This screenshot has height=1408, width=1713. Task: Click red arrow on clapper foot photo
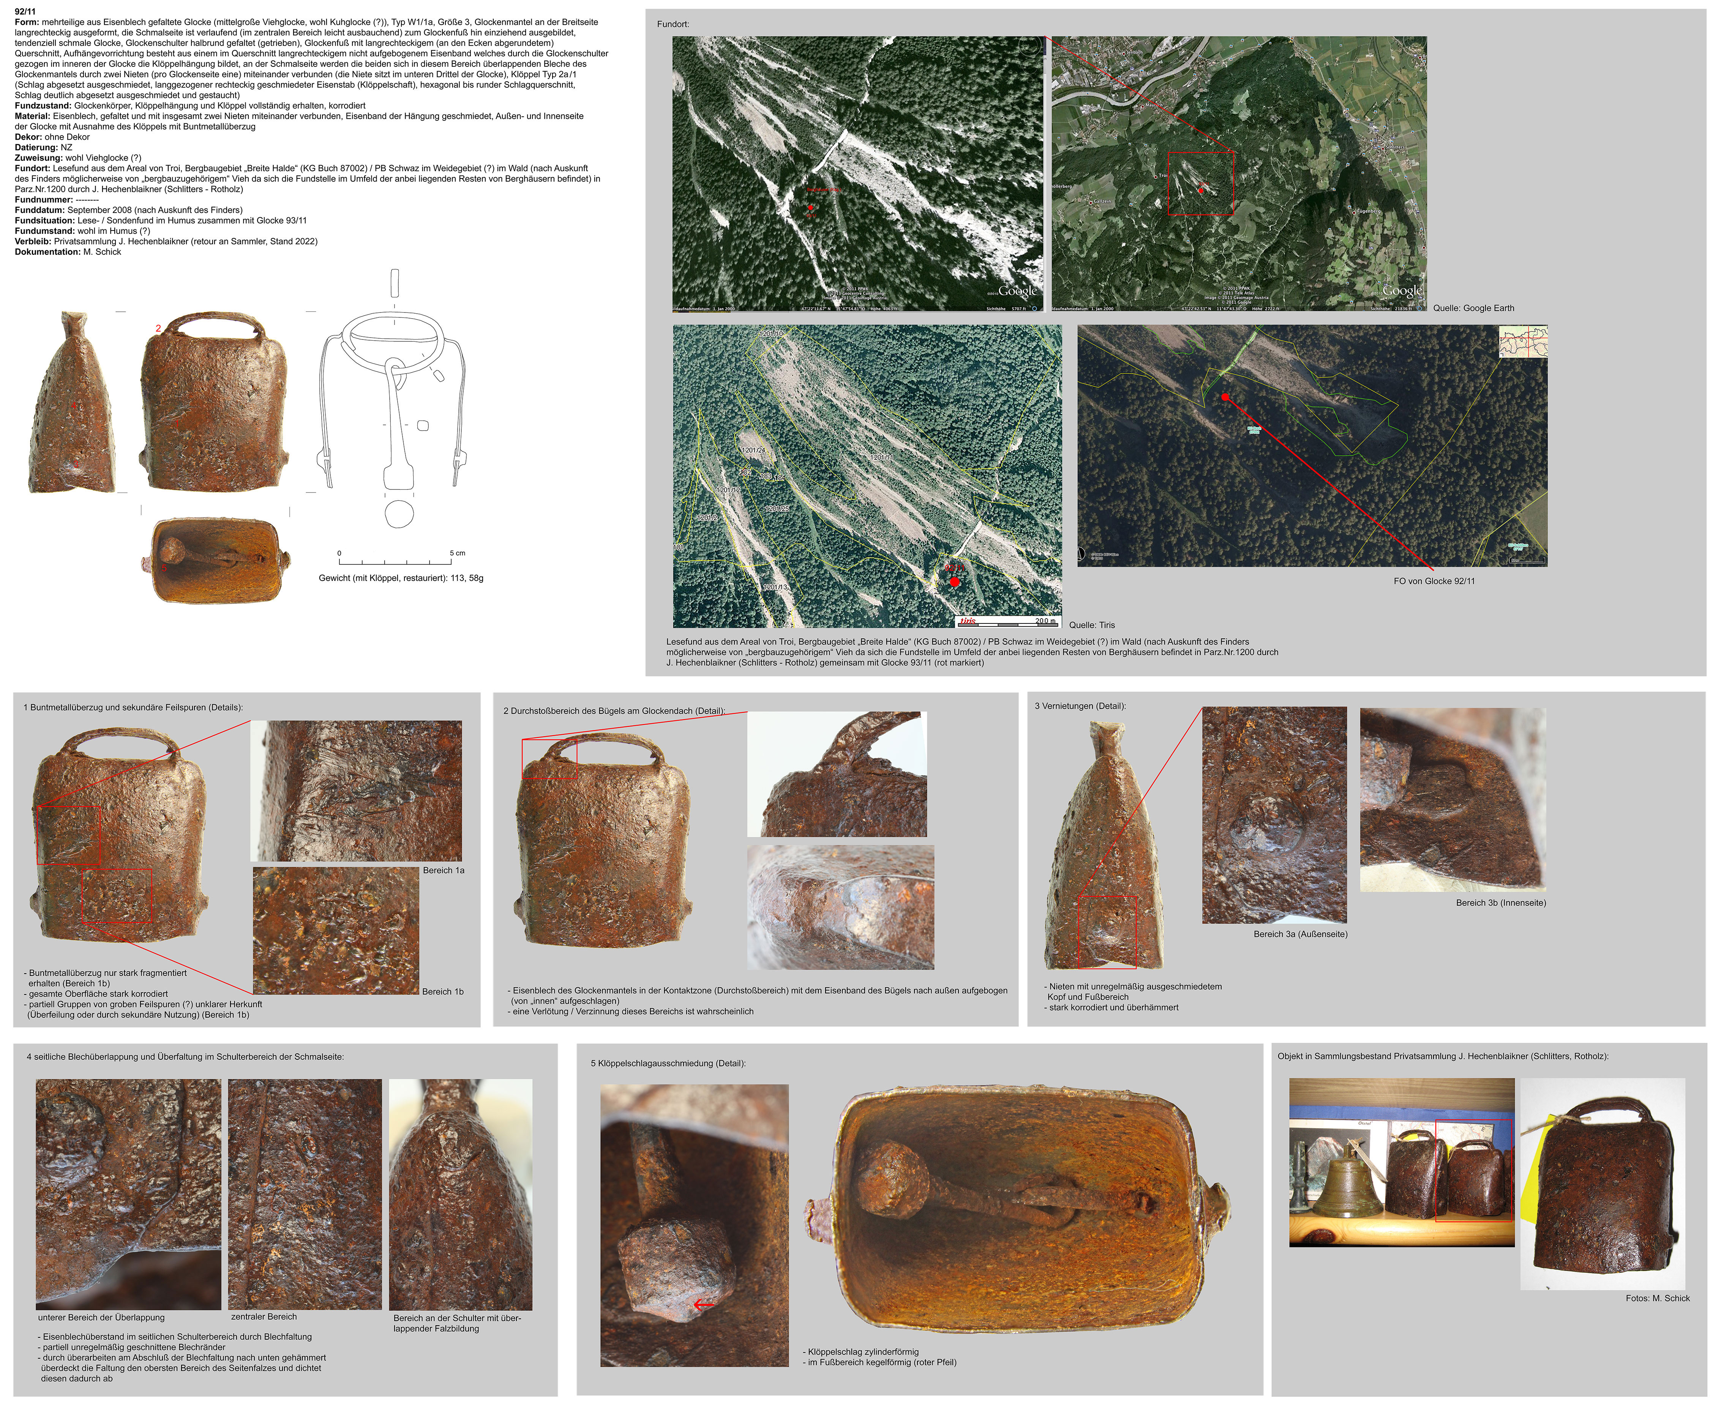[x=703, y=1304]
